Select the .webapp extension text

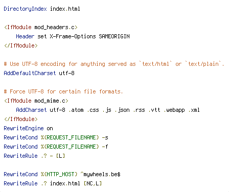coord(174,110)
